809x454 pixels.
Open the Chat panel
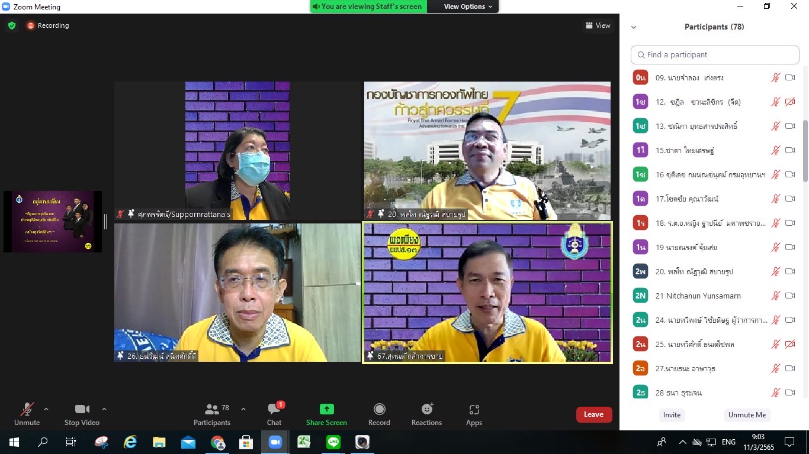point(274,414)
